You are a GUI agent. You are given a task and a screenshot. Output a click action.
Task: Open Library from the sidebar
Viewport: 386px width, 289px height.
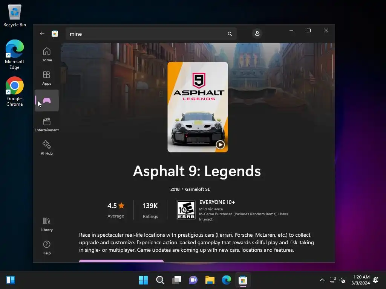tap(46, 224)
